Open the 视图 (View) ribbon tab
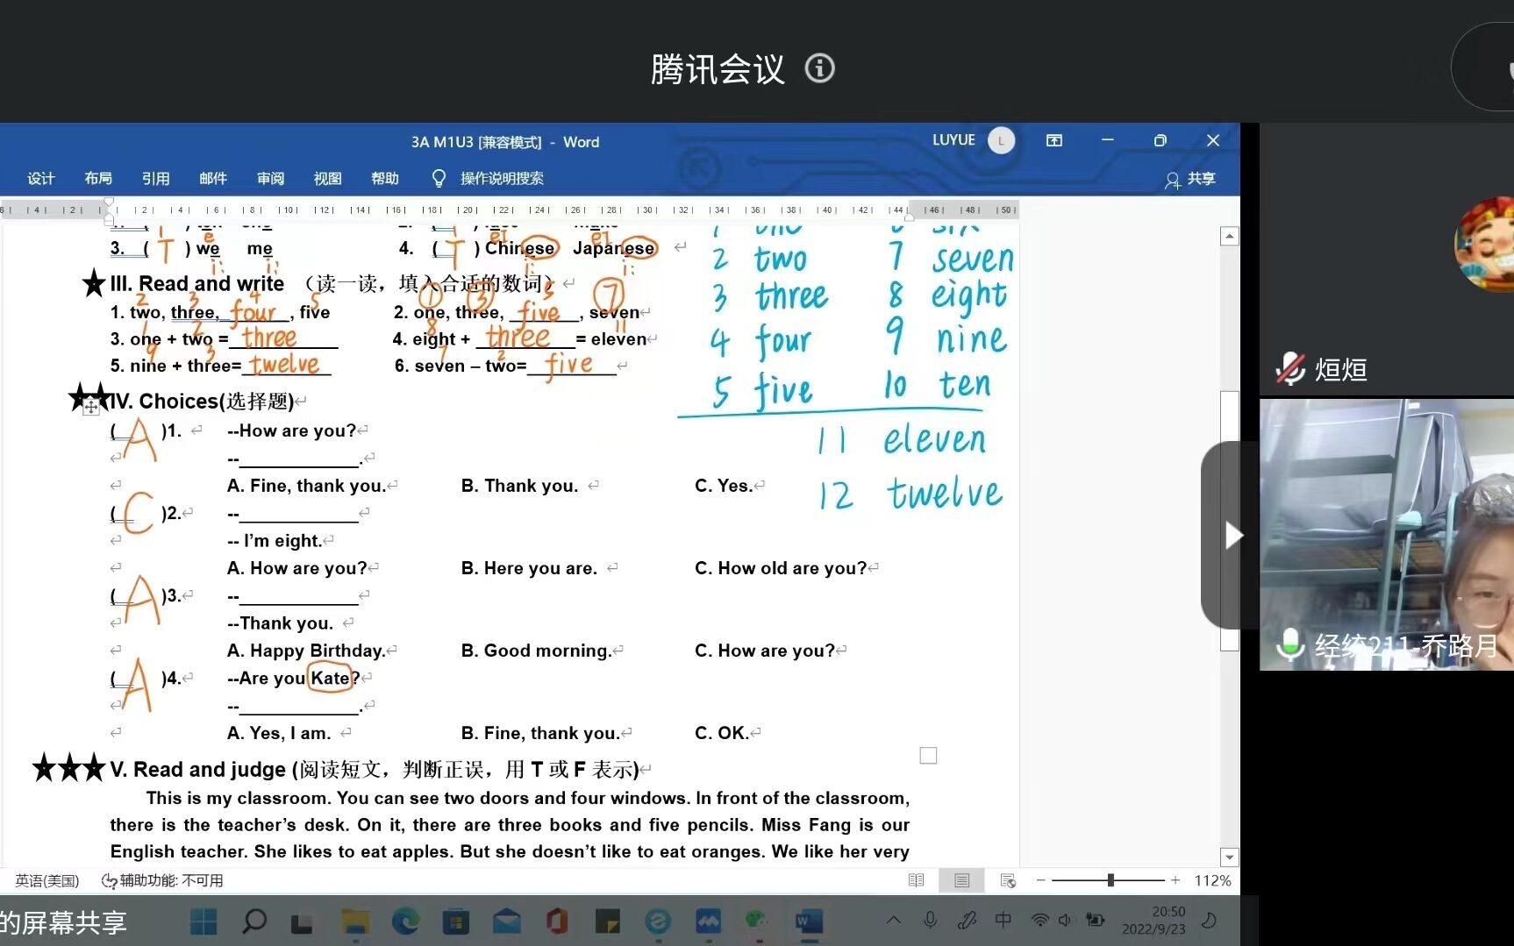This screenshot has width=1514, height=946. click(x=327, y=179)
